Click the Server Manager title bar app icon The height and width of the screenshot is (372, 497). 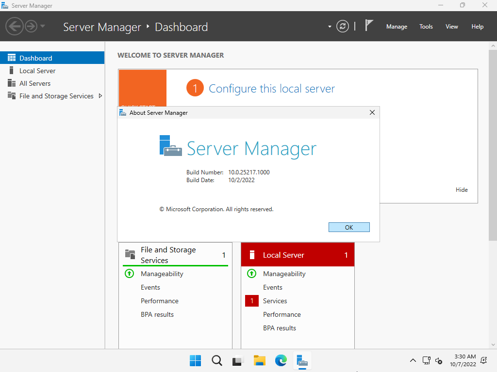(5, 5)
